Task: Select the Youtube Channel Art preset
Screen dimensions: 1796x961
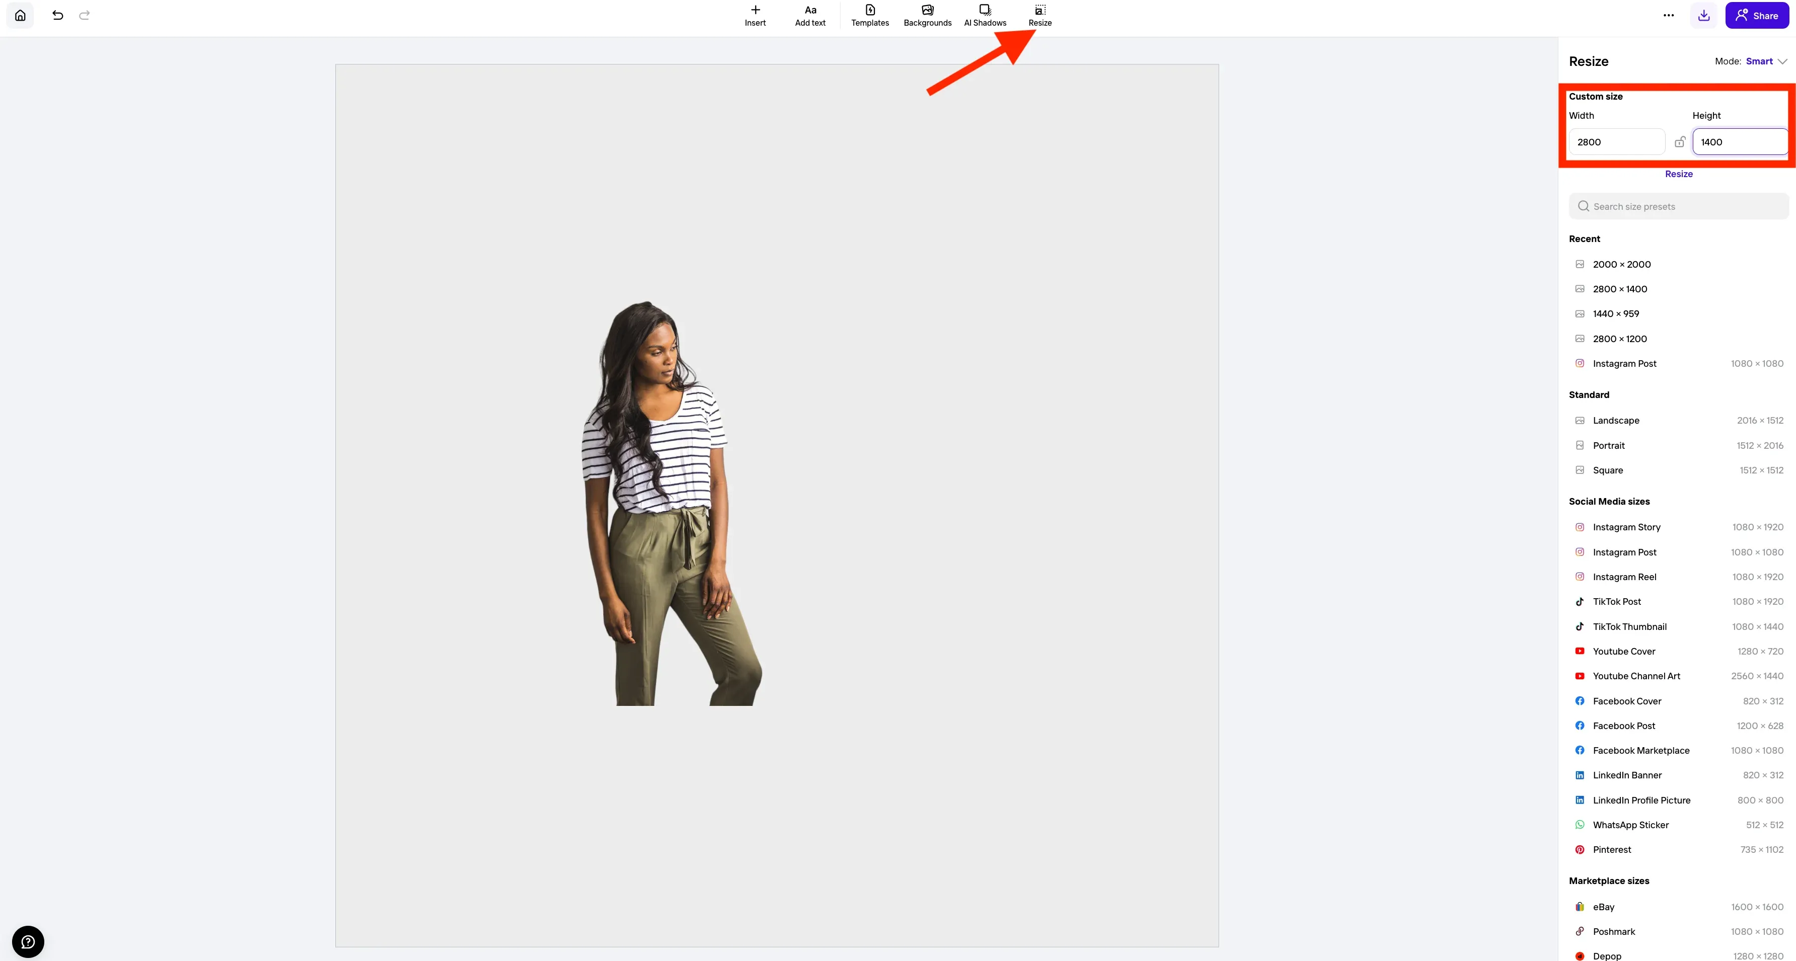Action: coord(1679,676)
